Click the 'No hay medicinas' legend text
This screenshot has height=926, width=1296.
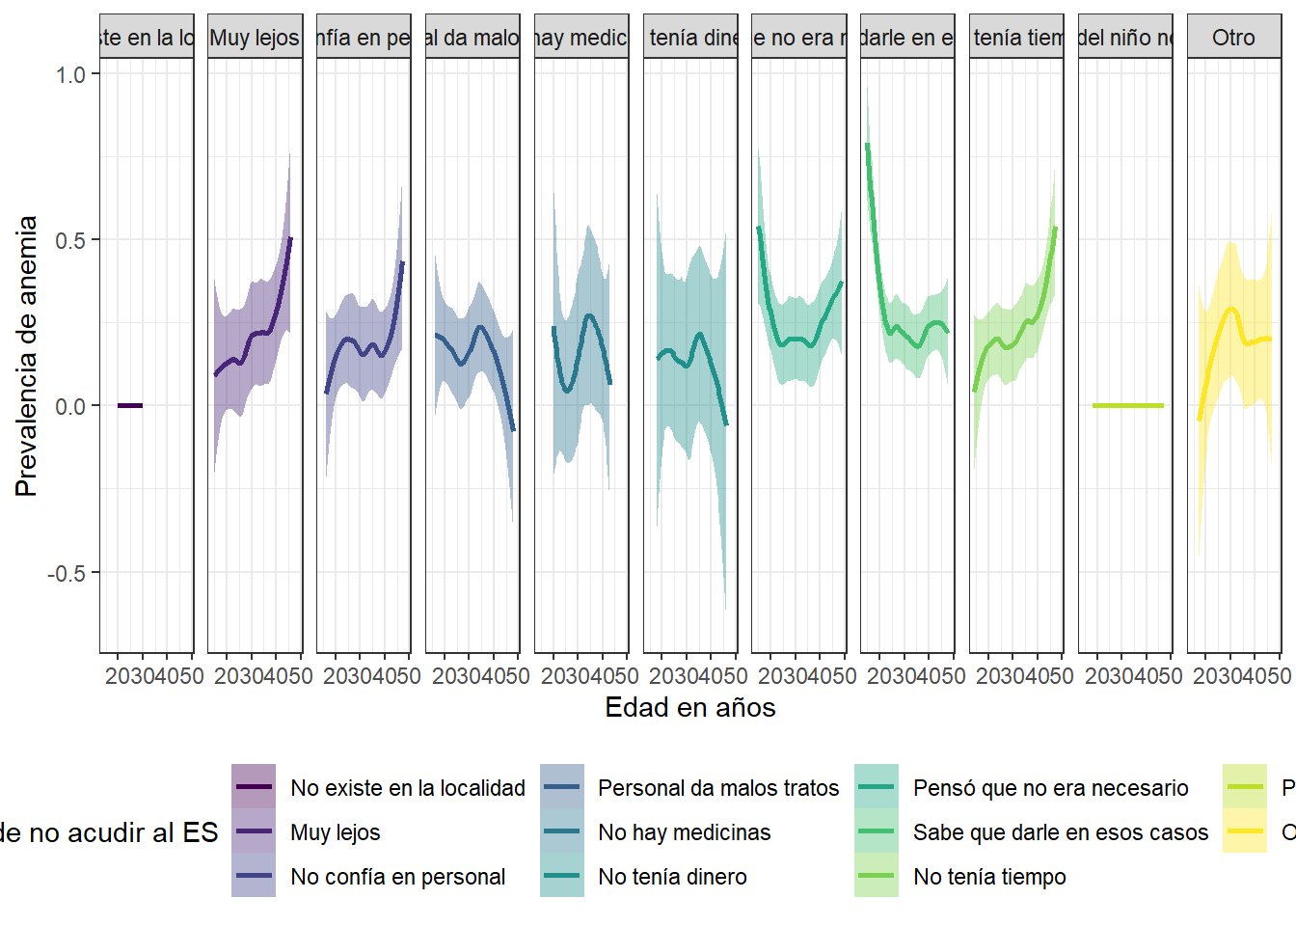pyautogui.click(x=685, y=832)
